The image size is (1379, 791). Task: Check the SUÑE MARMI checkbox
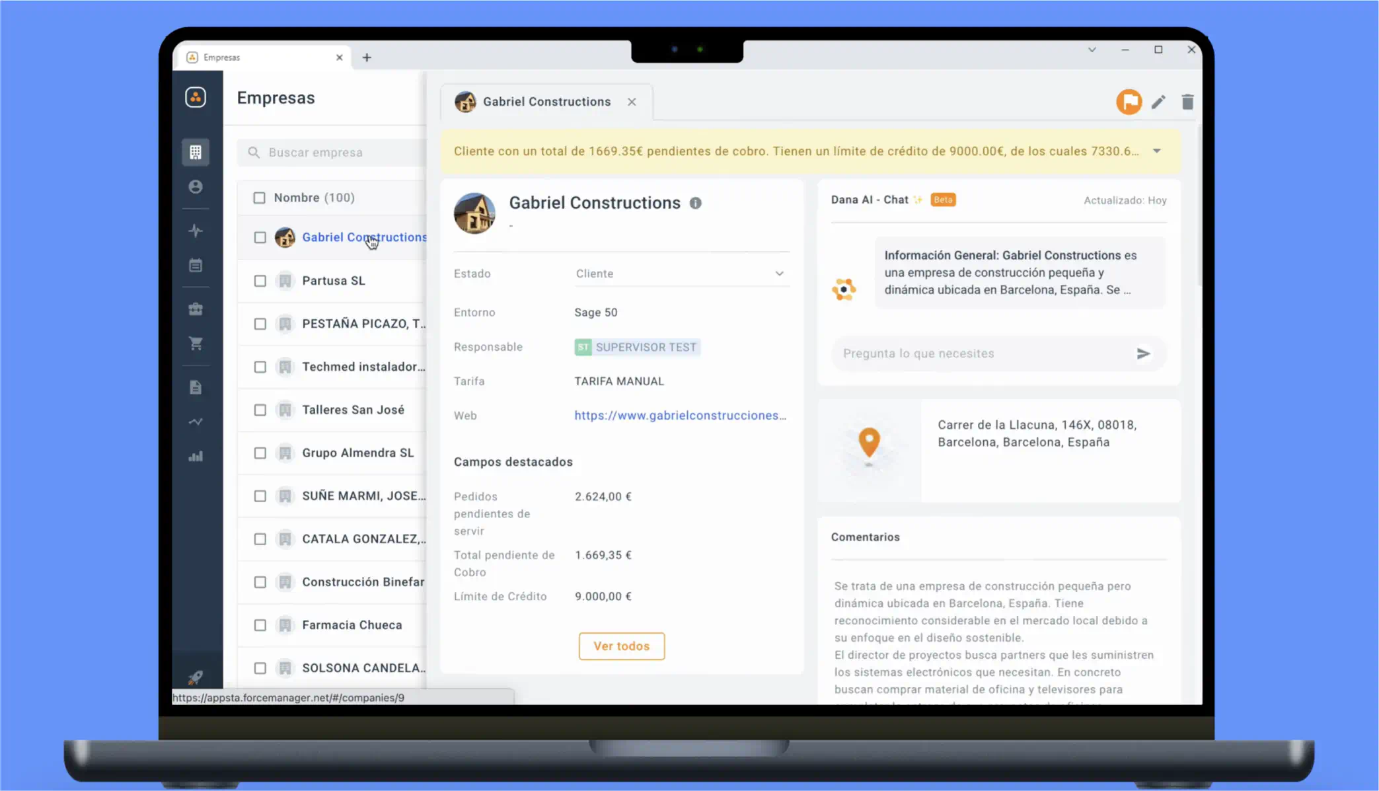click(260, 496)
